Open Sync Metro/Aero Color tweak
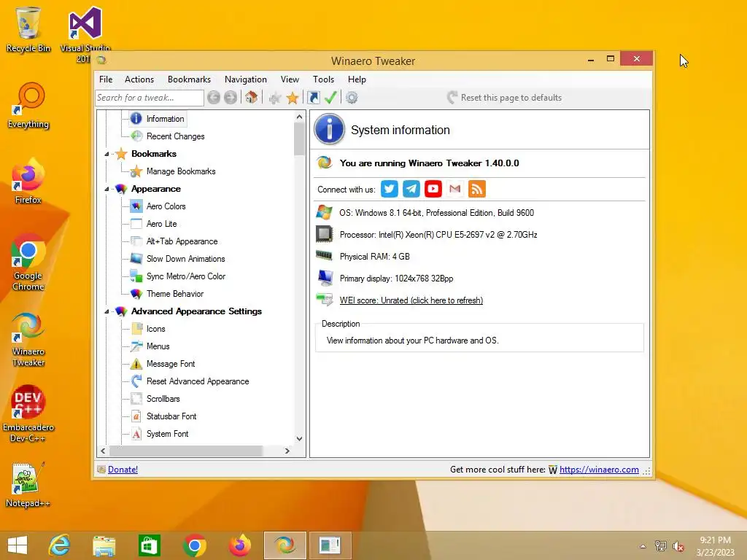 click(186, 276)
